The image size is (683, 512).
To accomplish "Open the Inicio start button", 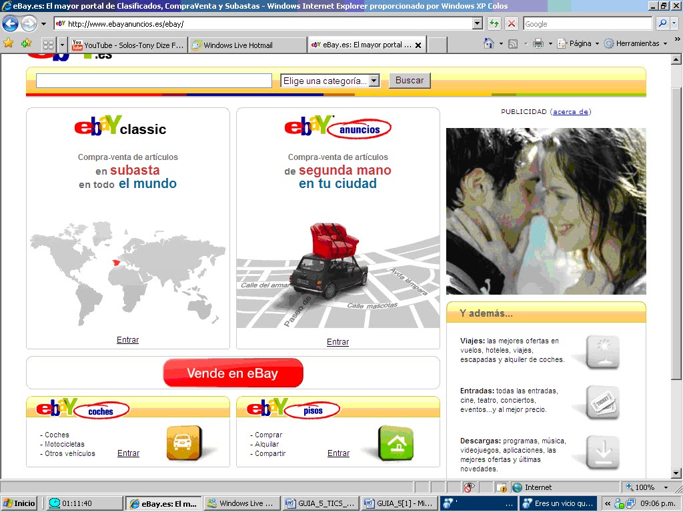I will 19,503.
